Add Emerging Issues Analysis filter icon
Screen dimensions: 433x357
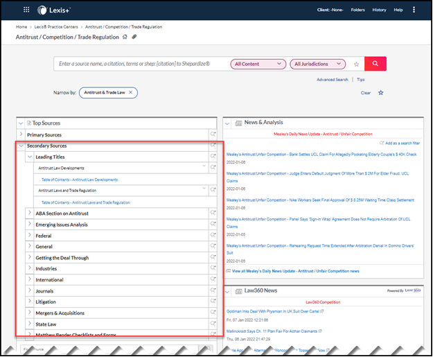click(213, 224)
